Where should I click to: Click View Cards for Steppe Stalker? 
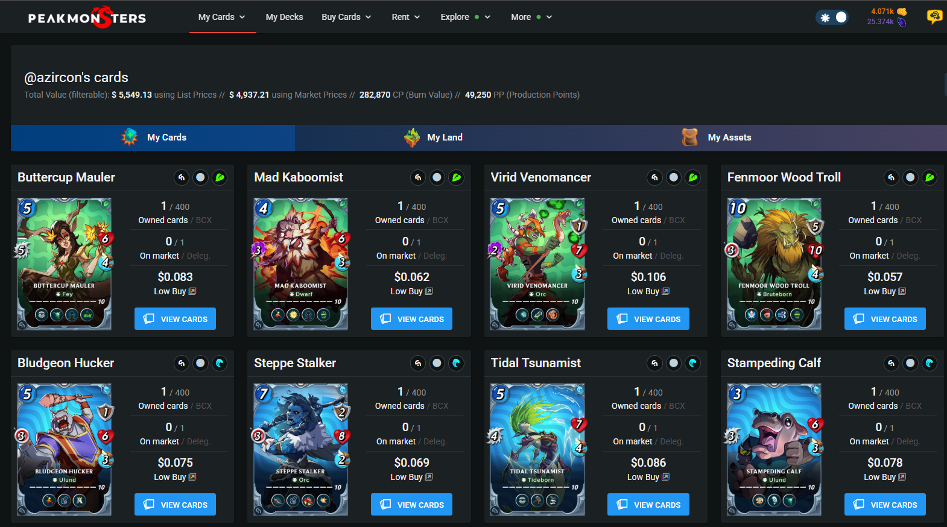click(411, 505)
